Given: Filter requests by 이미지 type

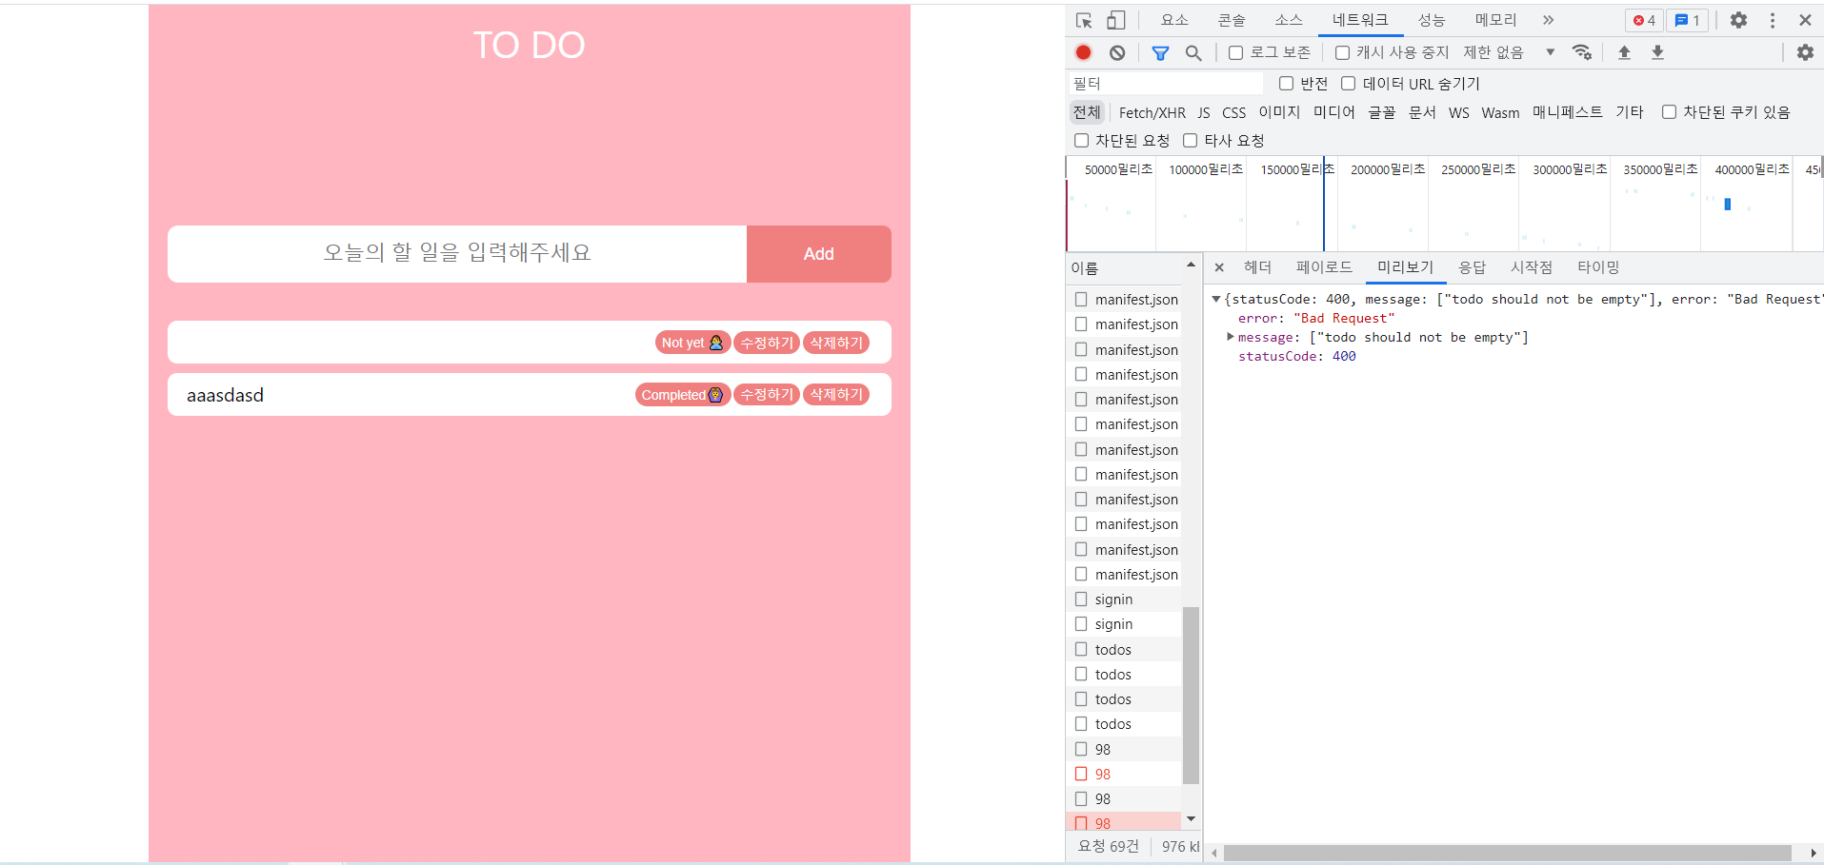Looking at the screenshot, I should (1279, 112).
